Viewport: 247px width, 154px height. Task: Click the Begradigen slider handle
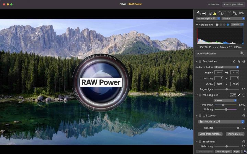[226, 89]
